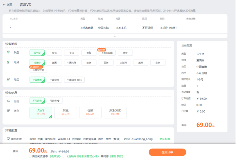Select 住宅 device type
The width and height of the screenshot is (237, 160).
(x=55, y=52)
